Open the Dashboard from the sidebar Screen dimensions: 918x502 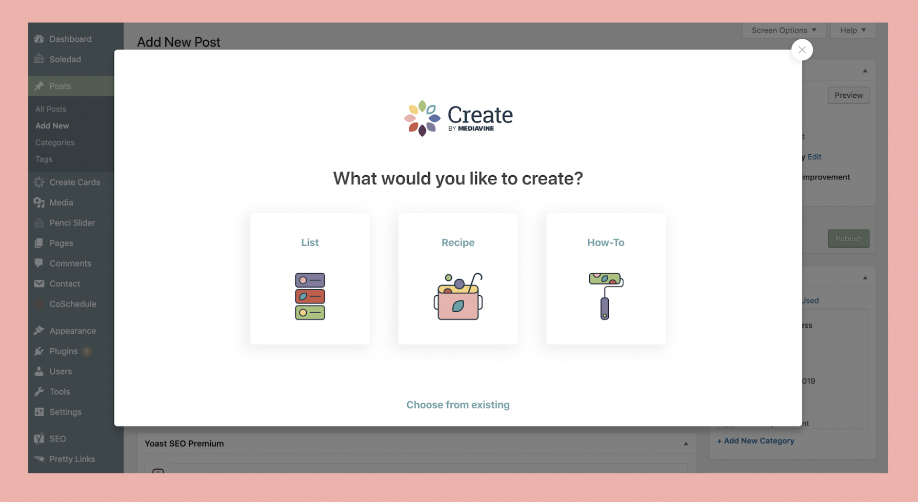39,39
